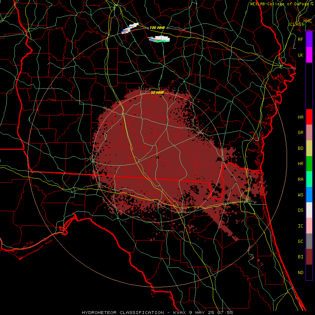The width and height of the screenshot is (315, 315).
Task: Click the "50 NMI" range ring label
Action: point(157,92)
